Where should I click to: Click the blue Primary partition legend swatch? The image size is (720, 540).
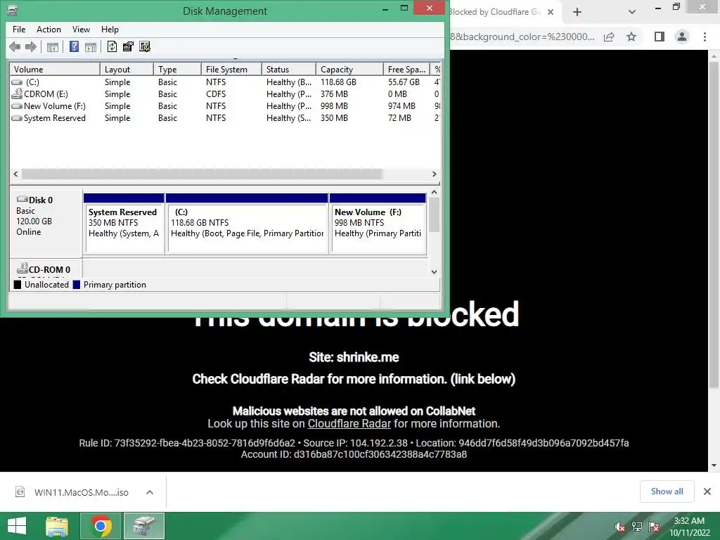76,285
